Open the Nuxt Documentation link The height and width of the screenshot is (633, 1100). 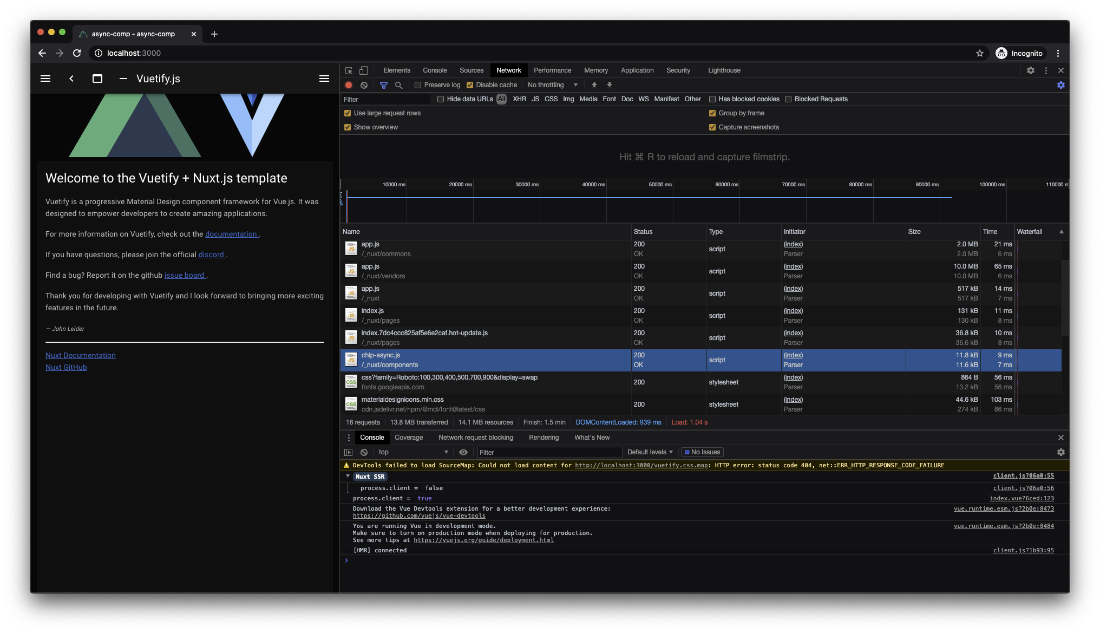(x=81, y=355)
